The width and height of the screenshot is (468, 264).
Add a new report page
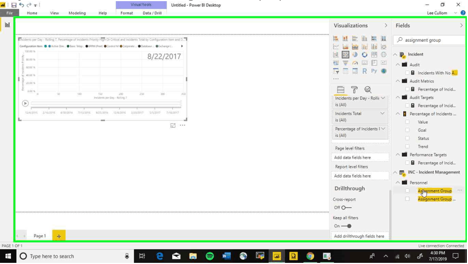(59, 236)
